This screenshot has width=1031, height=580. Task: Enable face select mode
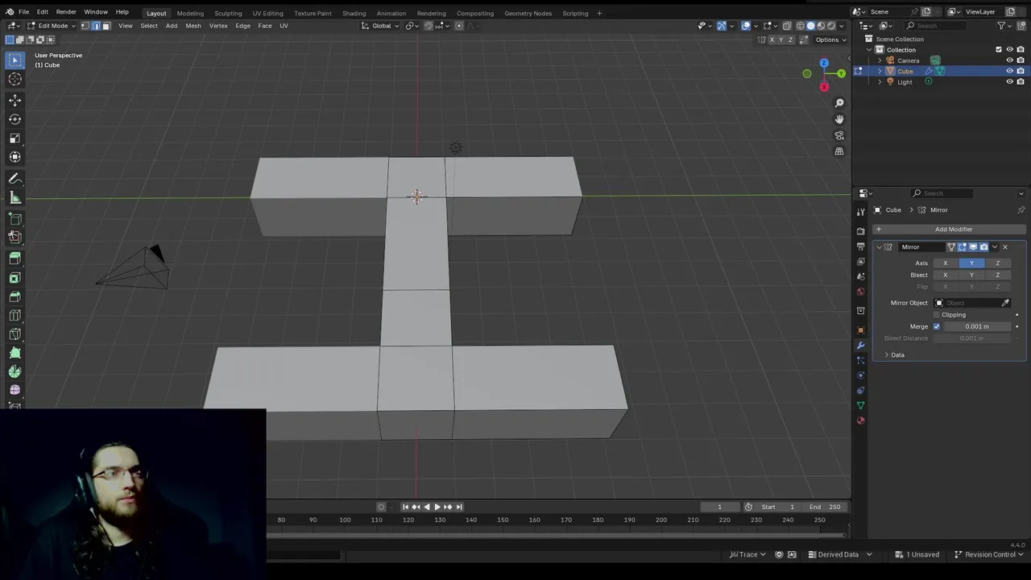click(x=106, y=26)
